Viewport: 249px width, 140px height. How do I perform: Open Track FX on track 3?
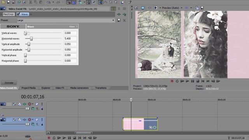(x=24, y=104)
